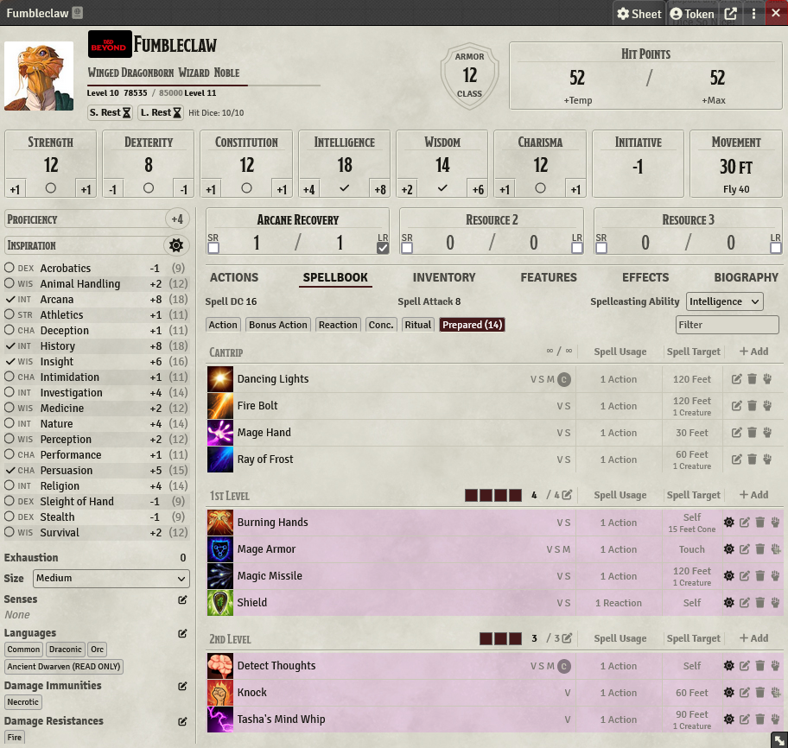Screen dimensions: 788x748
Task: Edit the Mage Armor spell
Action: point(744,549)
